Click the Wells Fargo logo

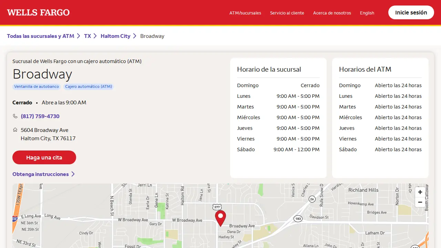[x=38, y=12]
